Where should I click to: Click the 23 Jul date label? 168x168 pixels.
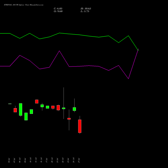(68, 160)
